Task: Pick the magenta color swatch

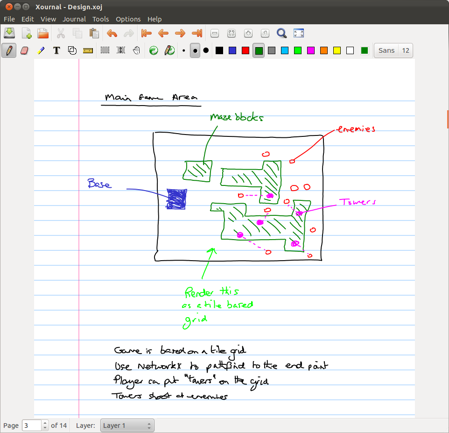Action: pos(311,50)
